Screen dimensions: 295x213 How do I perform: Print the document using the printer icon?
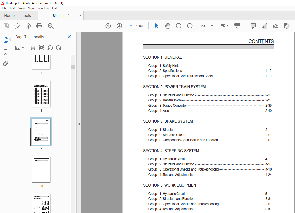tap(39, 26)
